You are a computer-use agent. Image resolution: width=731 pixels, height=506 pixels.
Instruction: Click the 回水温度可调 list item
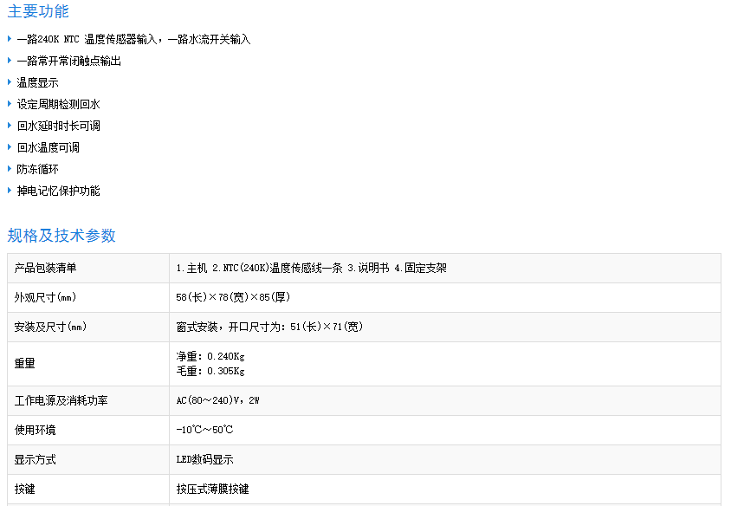[48, 148]
